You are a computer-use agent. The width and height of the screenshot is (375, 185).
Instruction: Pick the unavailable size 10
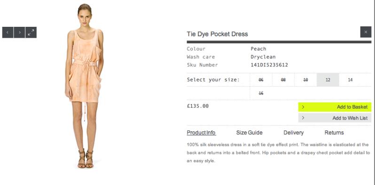coord(305,80)
